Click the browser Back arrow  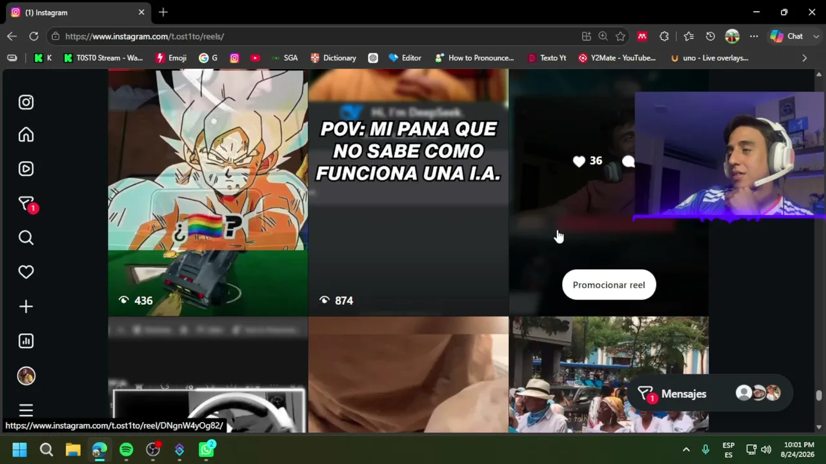[12, 36]
